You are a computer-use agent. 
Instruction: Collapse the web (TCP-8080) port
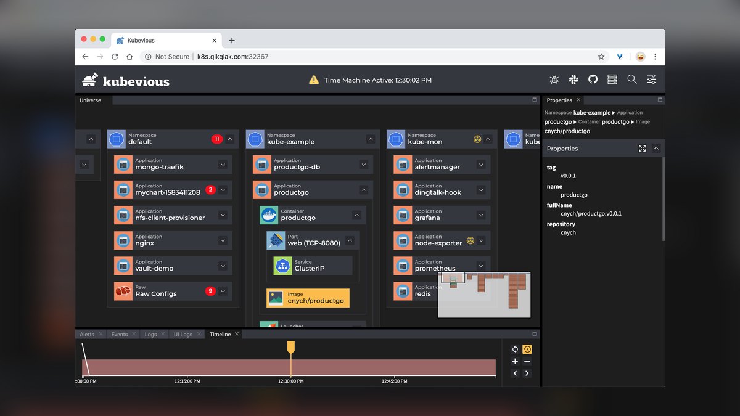point(350,240)
